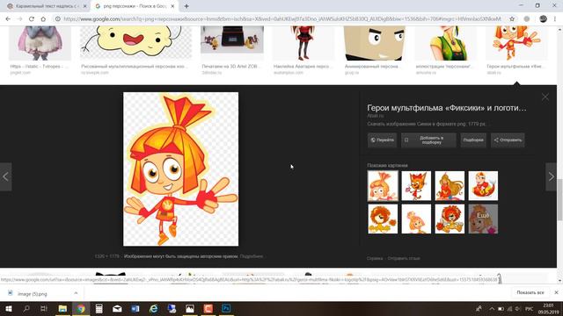Image resolution: width=563 pixels, height=316 pixels.
Task: Bookmark page with star icon
Action: (512, 19)
